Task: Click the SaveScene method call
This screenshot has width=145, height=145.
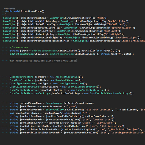Action: click(x=42, y=54)
